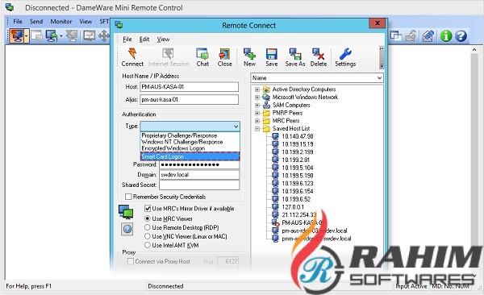Open the blue Help question-mark icon
Image resolution: width=484 pixels, height=295 pixels.
pos(461,36)
